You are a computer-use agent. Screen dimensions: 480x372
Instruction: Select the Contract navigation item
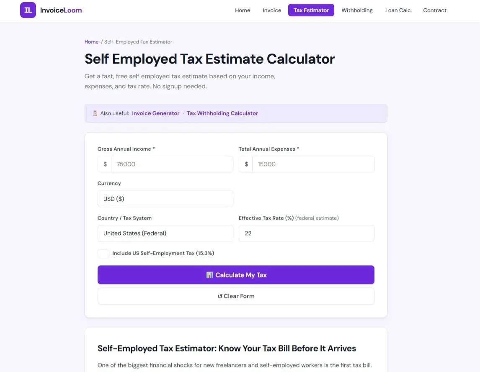[435, 10]
